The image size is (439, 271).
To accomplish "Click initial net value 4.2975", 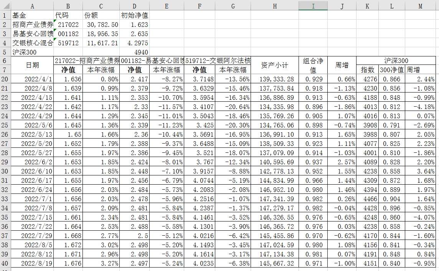I will (134, 43).
